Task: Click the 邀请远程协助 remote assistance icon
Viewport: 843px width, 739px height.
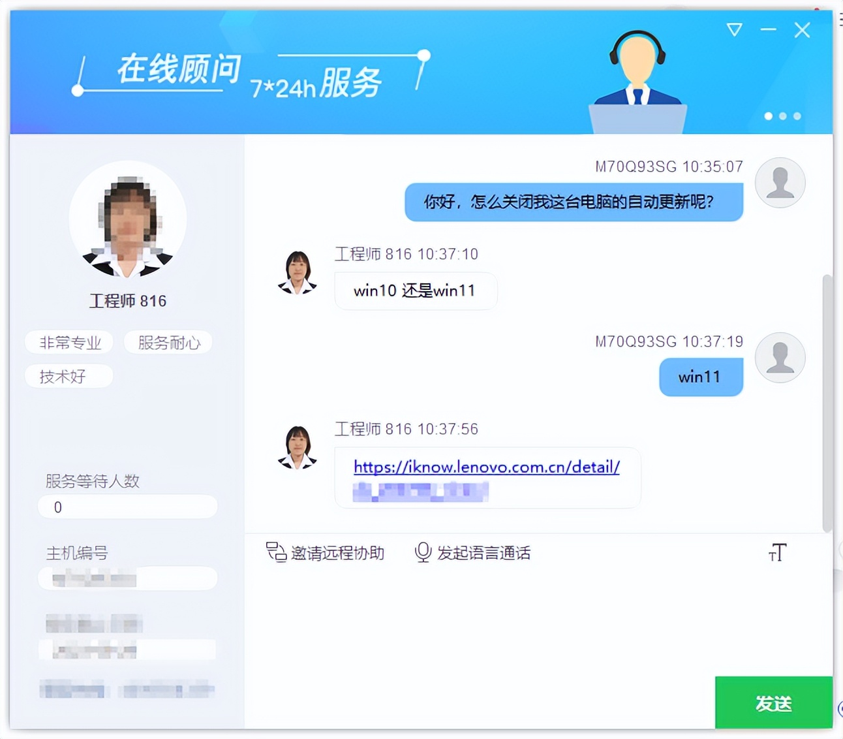Action: tap(276, 552)
